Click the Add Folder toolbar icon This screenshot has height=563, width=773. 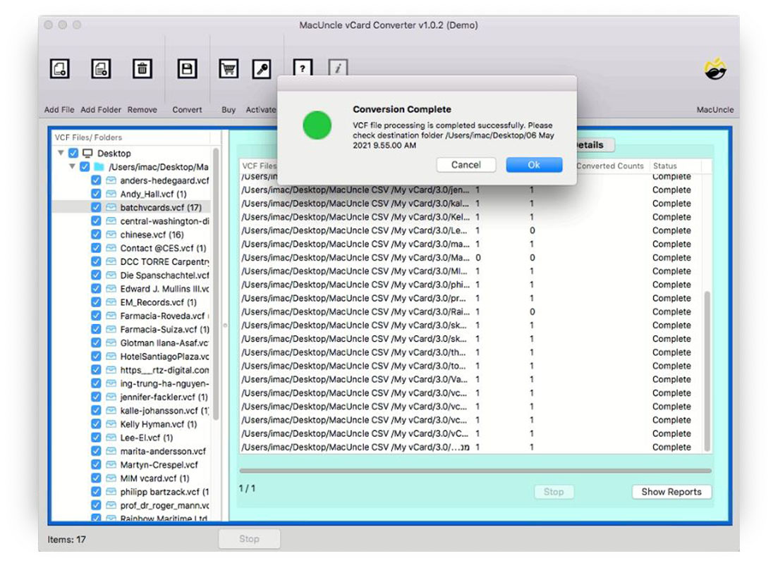click(101, 69)
